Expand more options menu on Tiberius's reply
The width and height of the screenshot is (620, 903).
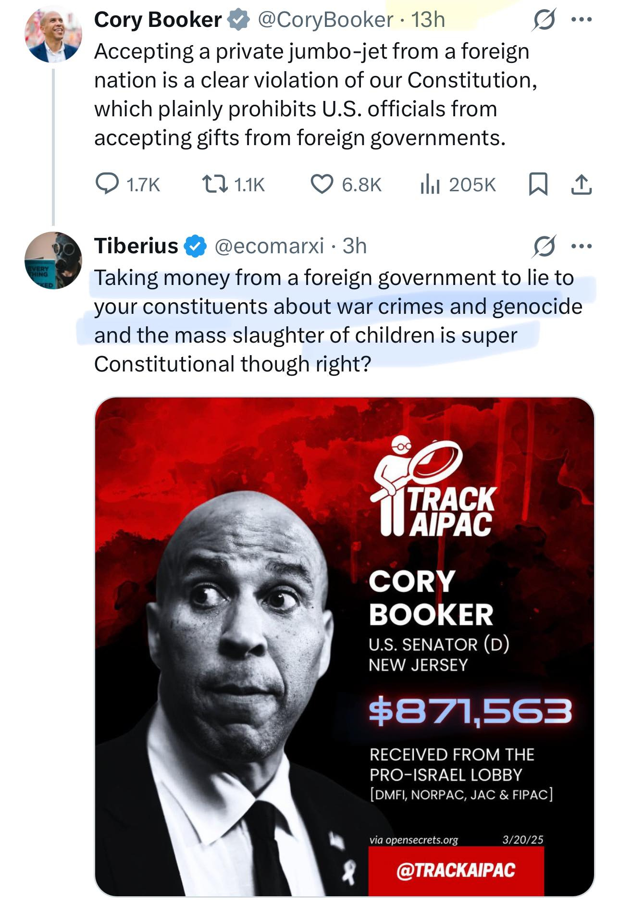pos(582,247)
